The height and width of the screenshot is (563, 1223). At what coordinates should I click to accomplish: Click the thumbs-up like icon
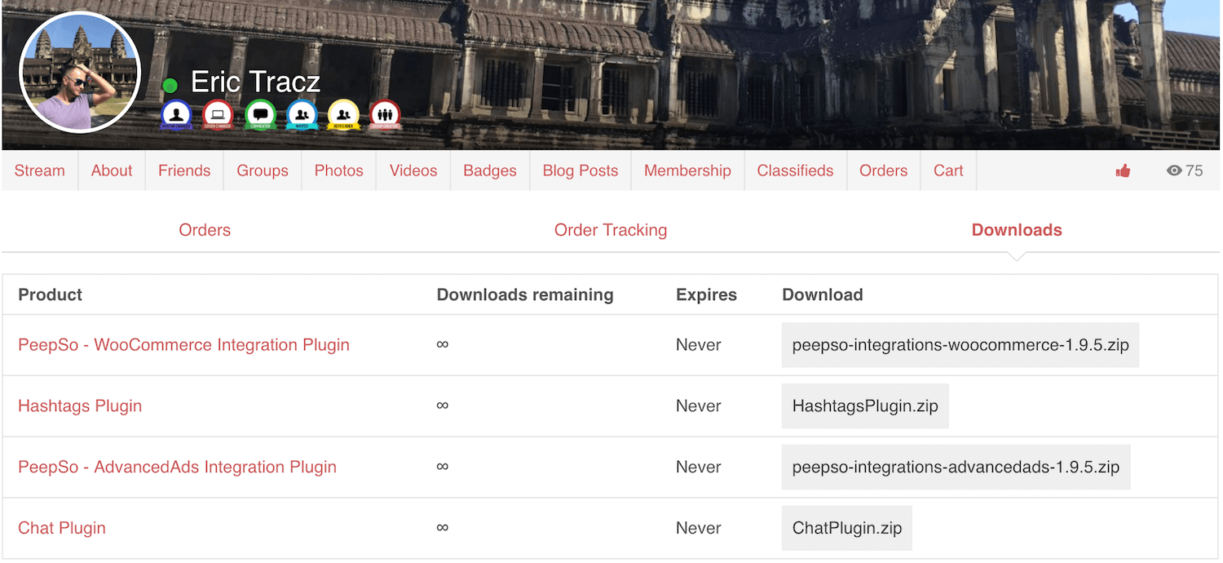click(x=1123, y=171)
